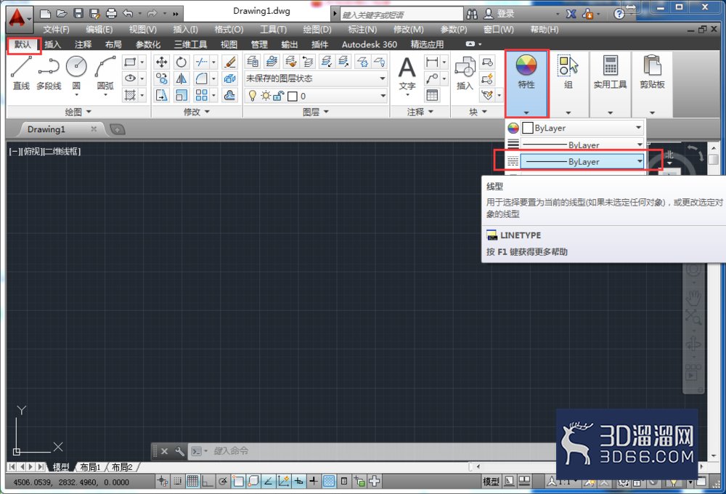Screen dimensions: 726x494
Task: Click the Table icon in the Annotation panel
Action: 432,95
